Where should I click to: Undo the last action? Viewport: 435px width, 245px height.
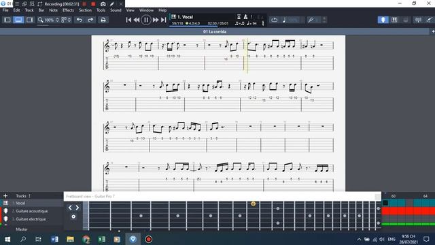click(80, 20)
